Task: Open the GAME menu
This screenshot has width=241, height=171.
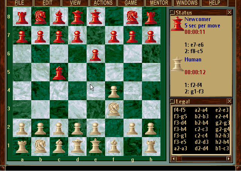Action: point(131,3)
